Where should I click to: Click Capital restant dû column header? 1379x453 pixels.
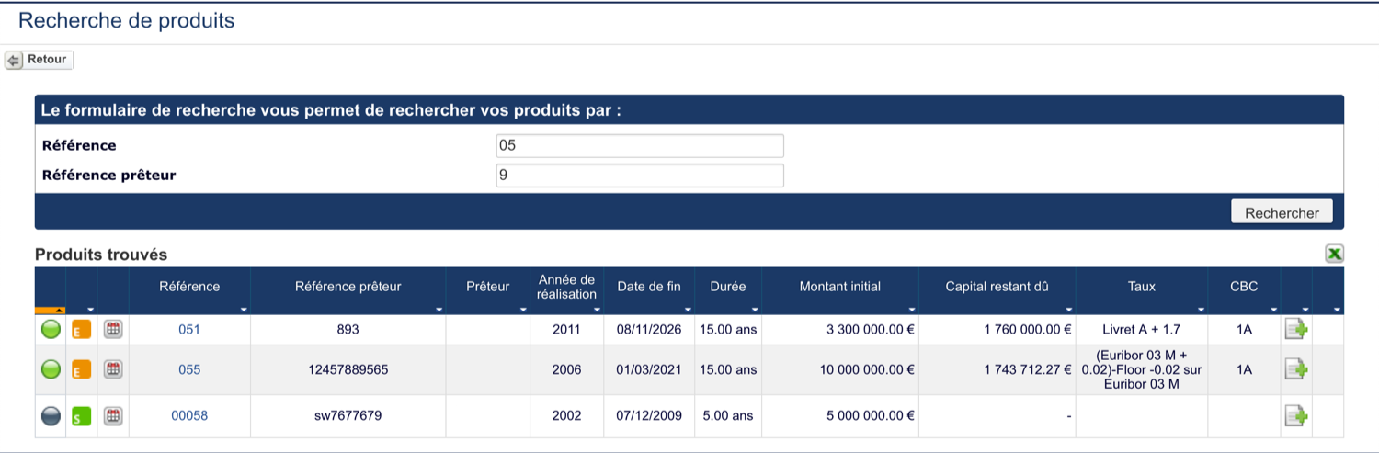coord(997,287)
